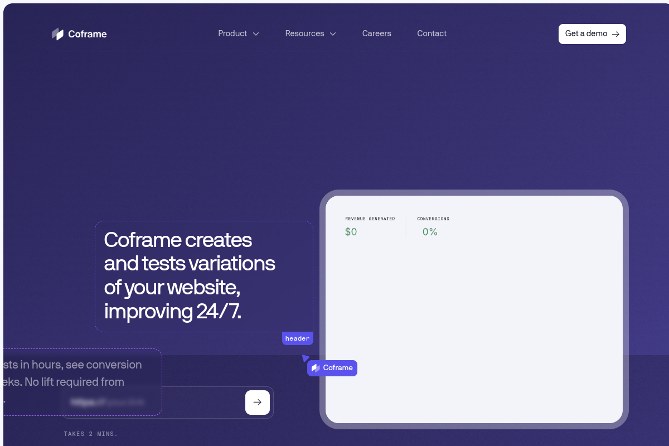Click the chevron next to Product
Image resolution: width=669 pixels, height=446 pixels.
pyautogui.click(x=256, y=34)
